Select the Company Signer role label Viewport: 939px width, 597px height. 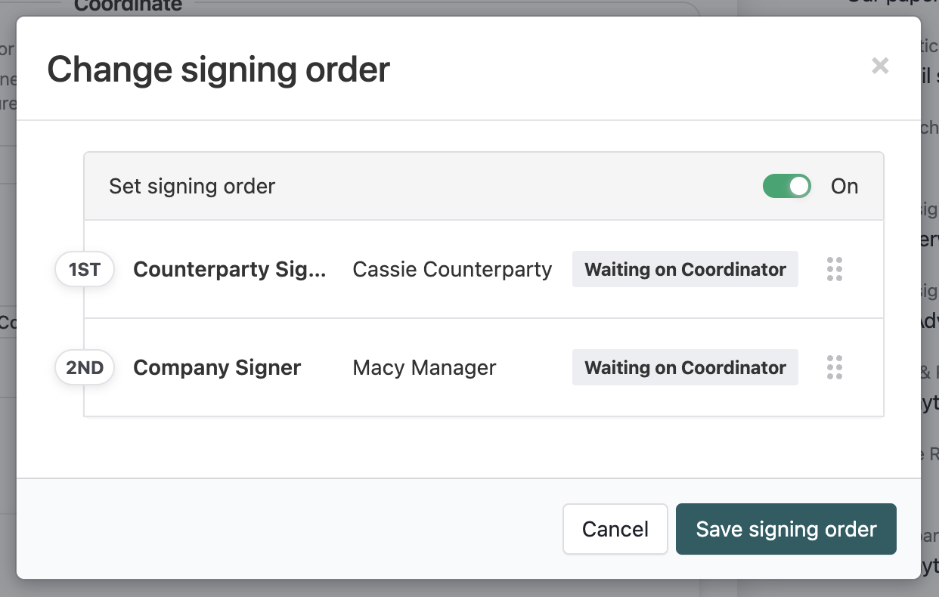pos(217,368)
